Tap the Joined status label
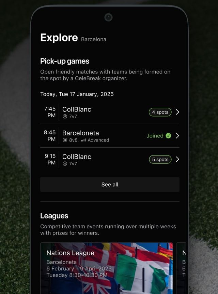The width and height of the screenshot is (218, 294). 155,136
